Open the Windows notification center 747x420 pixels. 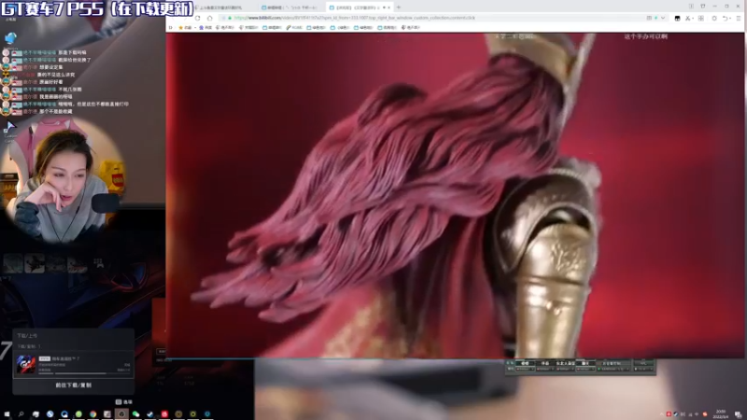[739, 414]
